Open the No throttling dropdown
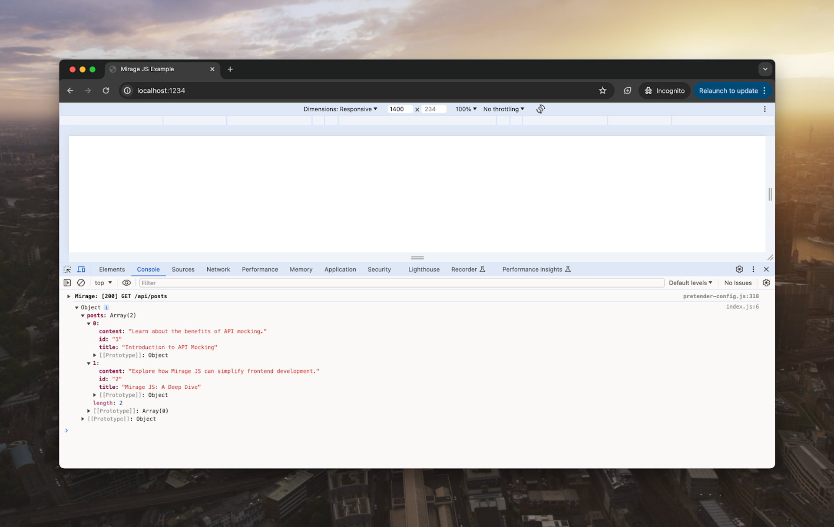Screen dimensions: 834x527 tap(503, 109)
